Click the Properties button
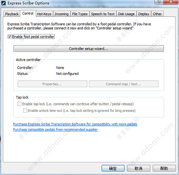Screen dimensions: 179x175 tap(52, 84)
